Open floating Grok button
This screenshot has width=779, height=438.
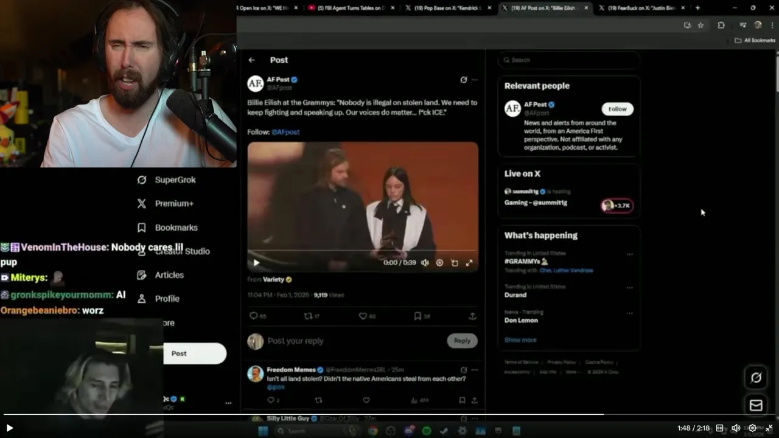[756, 378]
